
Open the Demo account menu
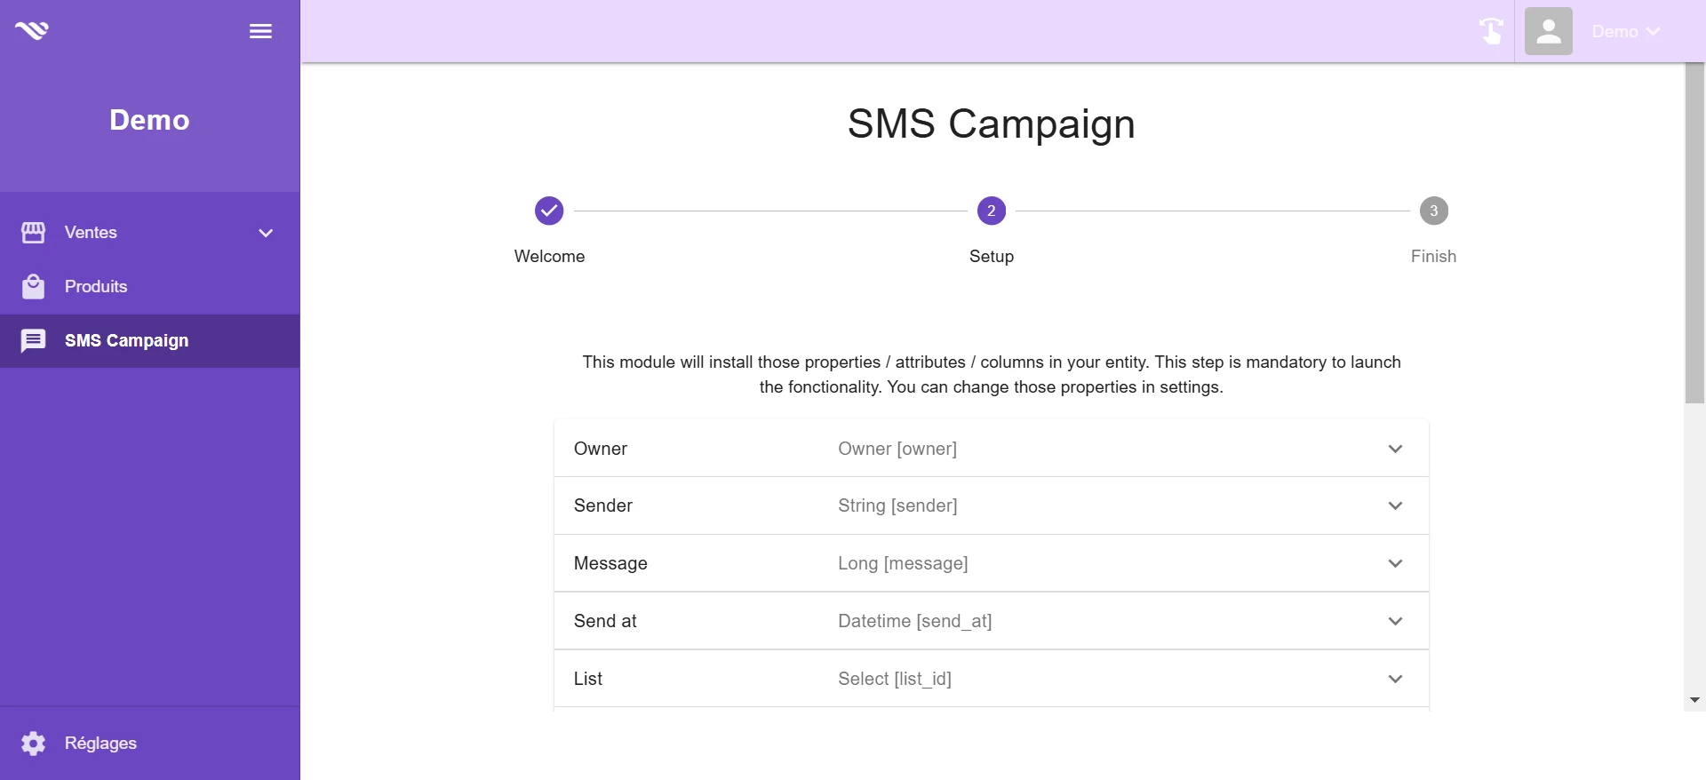pyautogui.click(x=1626, y=31)
